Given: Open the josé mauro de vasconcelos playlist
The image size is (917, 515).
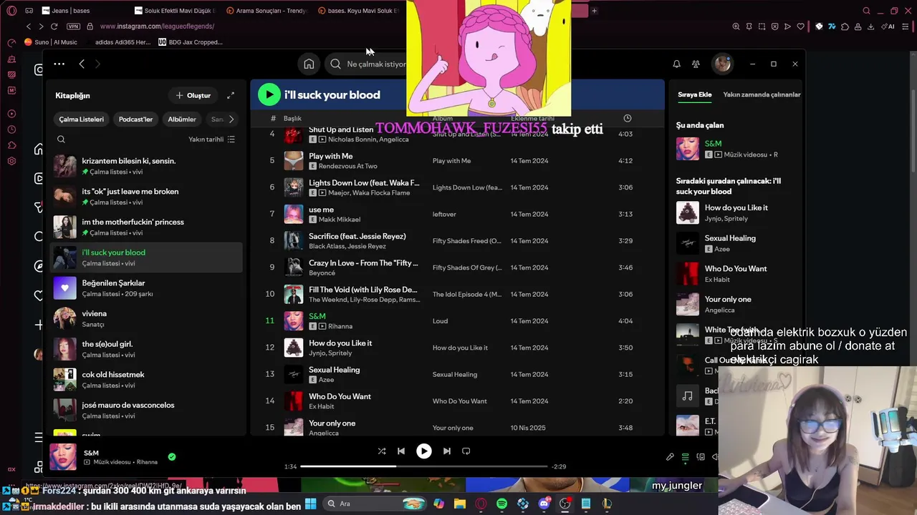Looking at the screenshot, I should 147,411.
